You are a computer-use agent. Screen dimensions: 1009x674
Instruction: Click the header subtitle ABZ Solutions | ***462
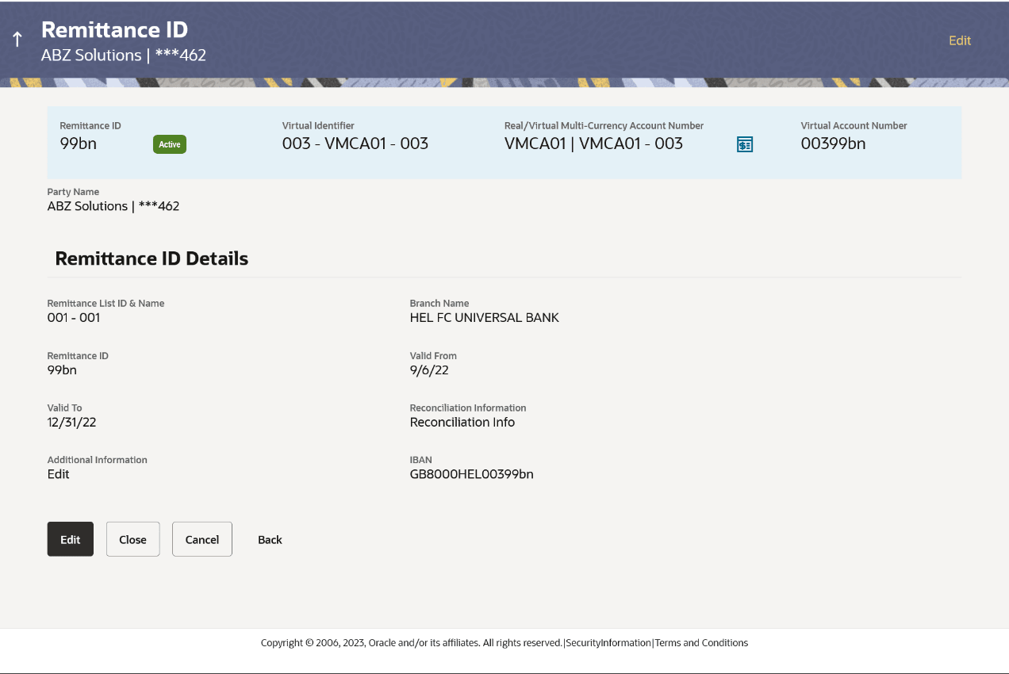(x=124, y=56)
